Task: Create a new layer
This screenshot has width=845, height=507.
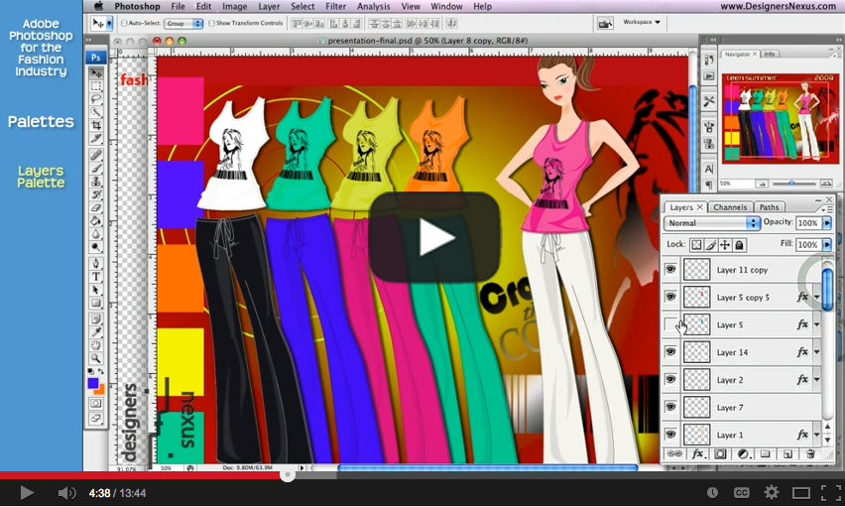Action: (x=787, y=454)
